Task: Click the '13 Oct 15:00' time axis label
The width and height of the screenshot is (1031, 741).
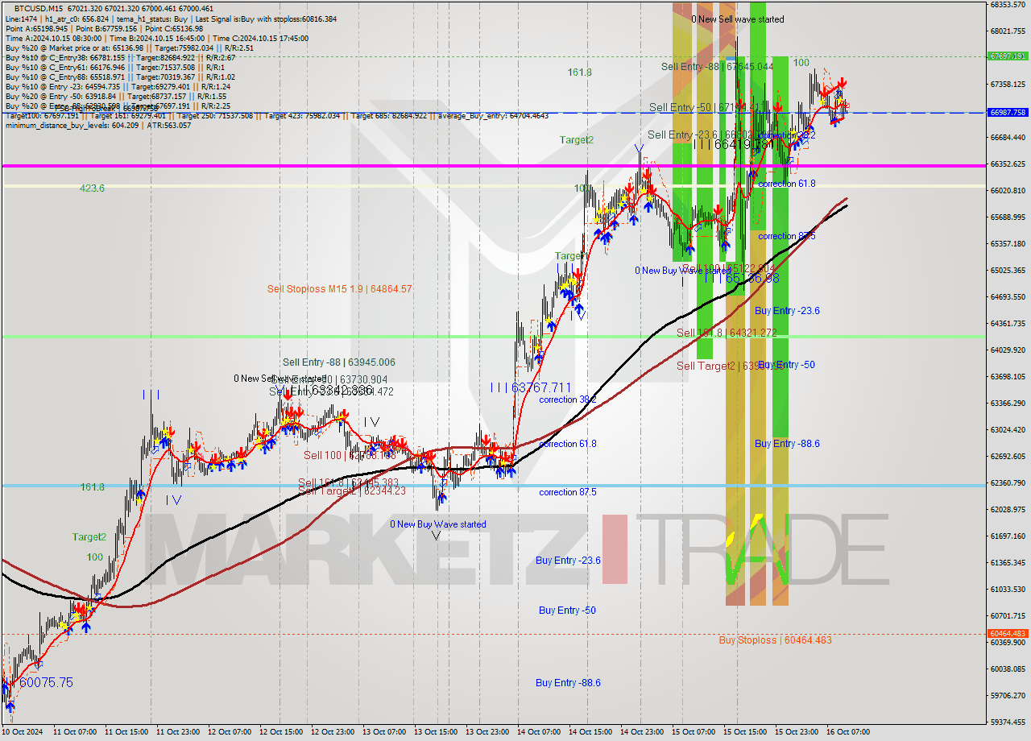Action: pyautogui.click(x=436, y=733)
